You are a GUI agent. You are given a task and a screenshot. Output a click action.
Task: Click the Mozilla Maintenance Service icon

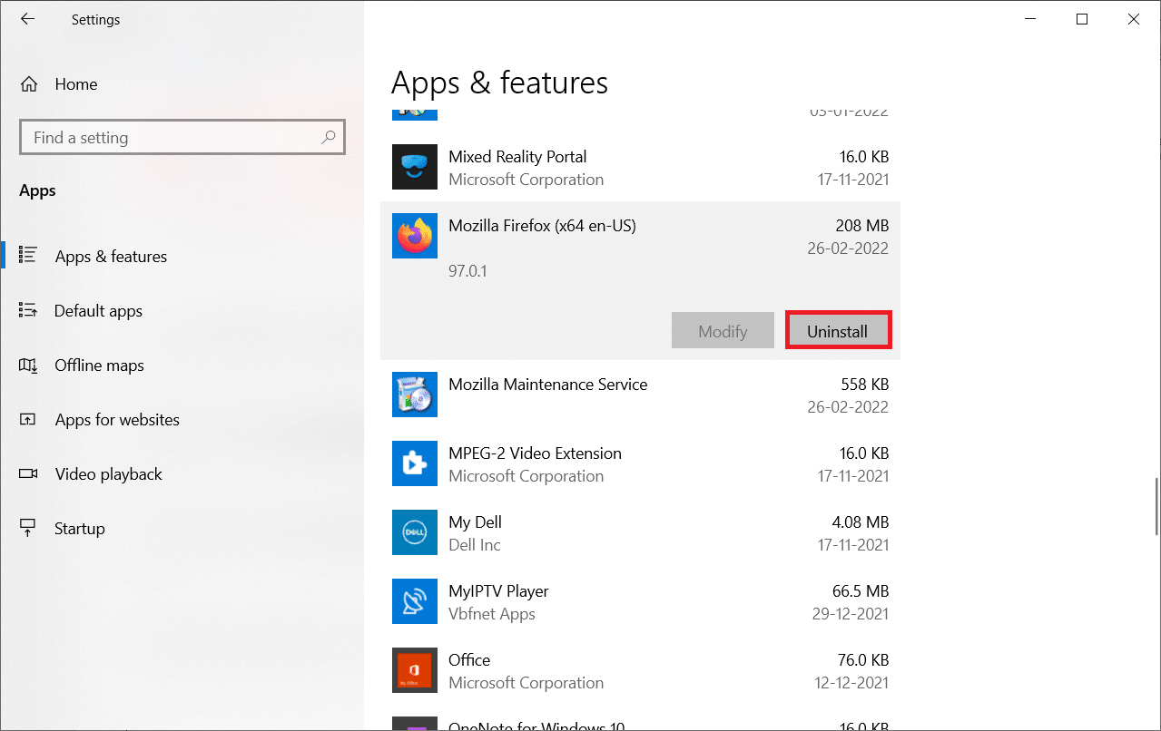pyautogui.click(x=415, y=395)
